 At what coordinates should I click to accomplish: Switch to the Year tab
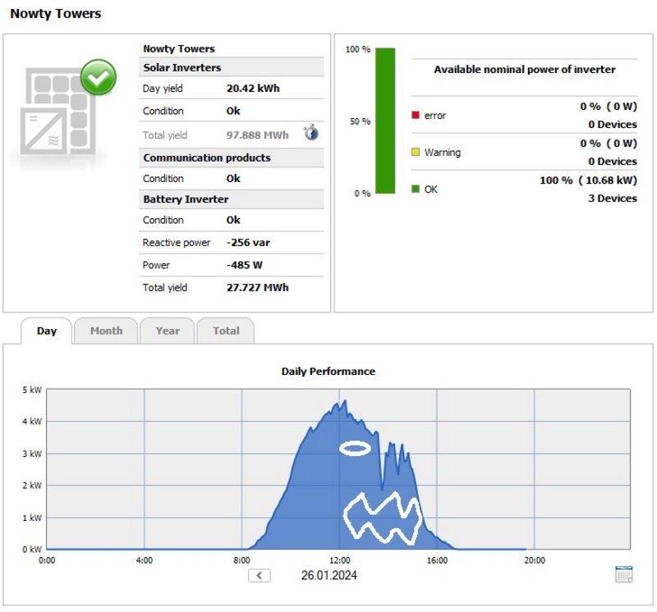(x=168, y=331)
